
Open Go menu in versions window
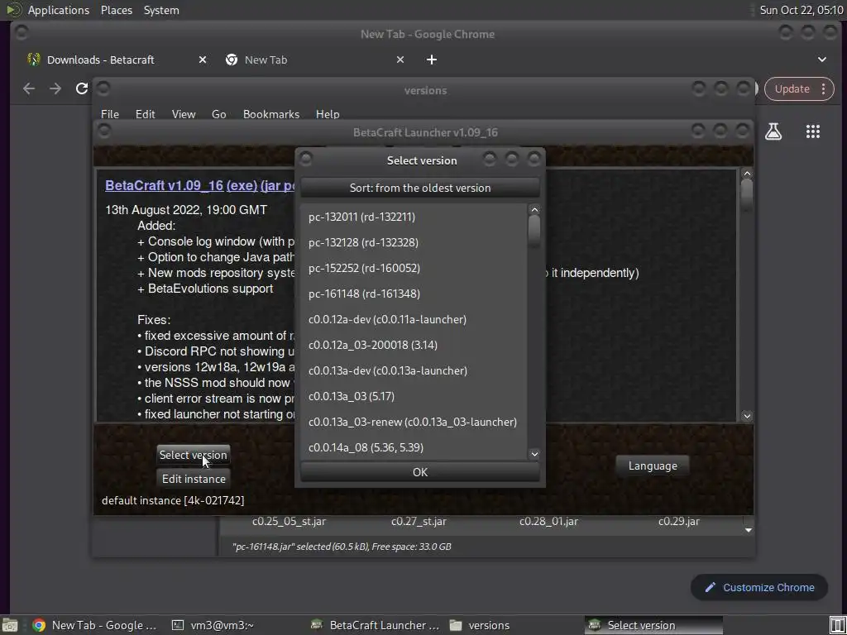coord(218,114)
